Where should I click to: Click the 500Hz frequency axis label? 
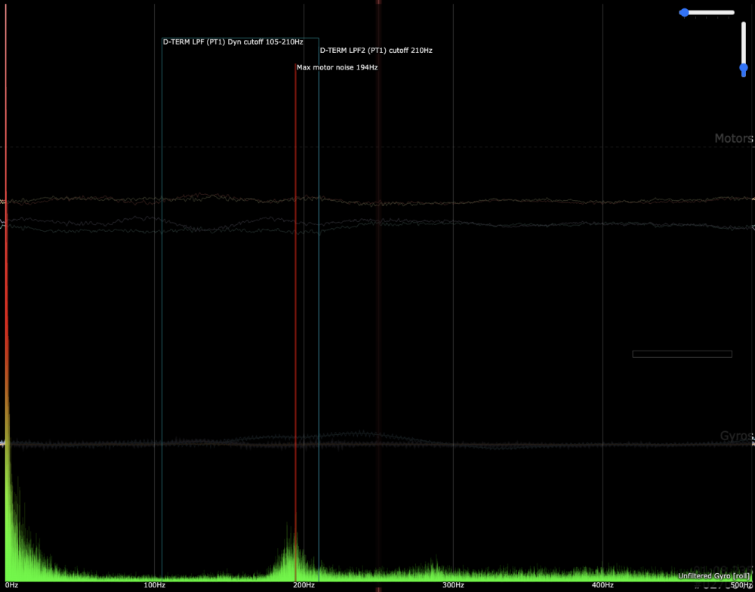click(x=741, y=585)
